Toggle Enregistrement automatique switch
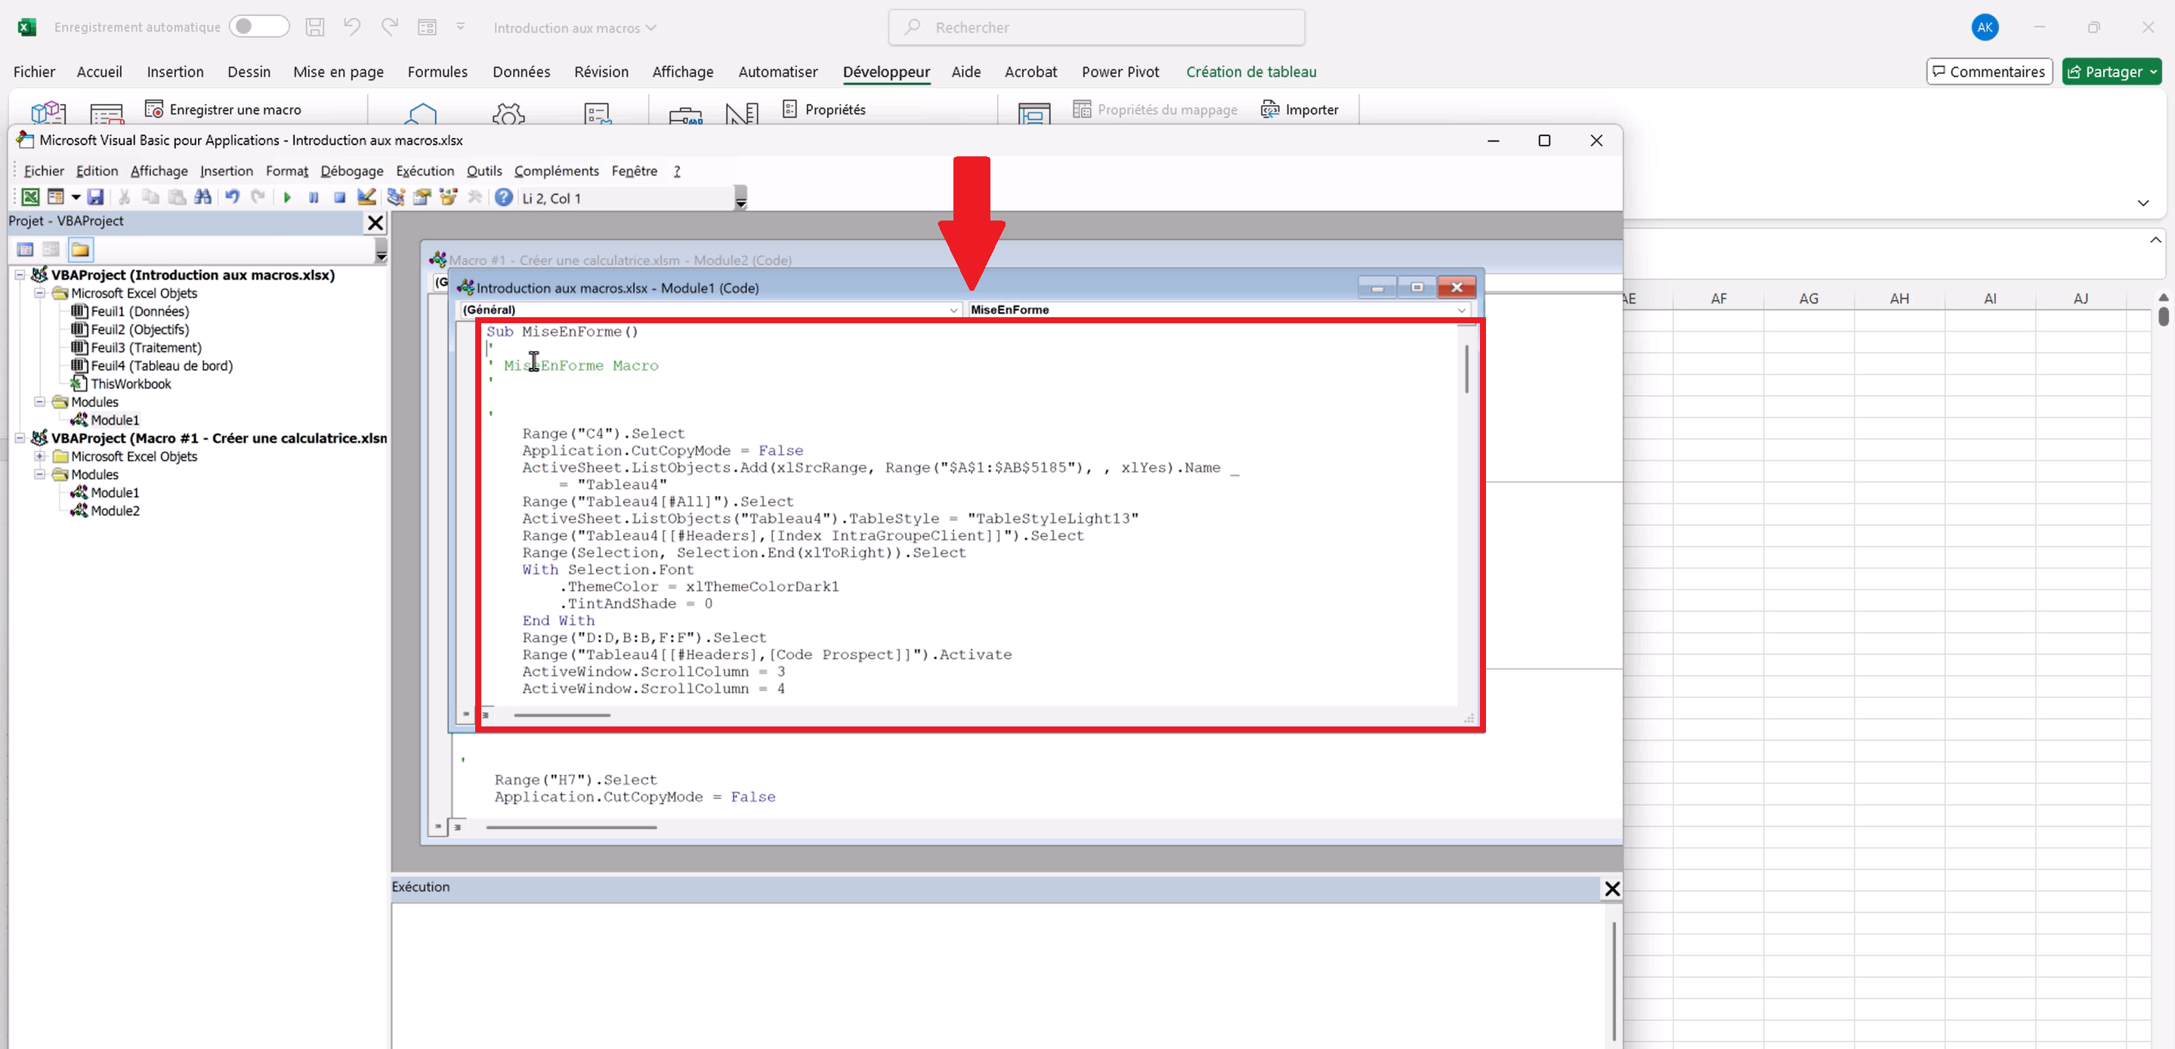The width and height of the screenshot is (2175, 1049). pos(258,27)
